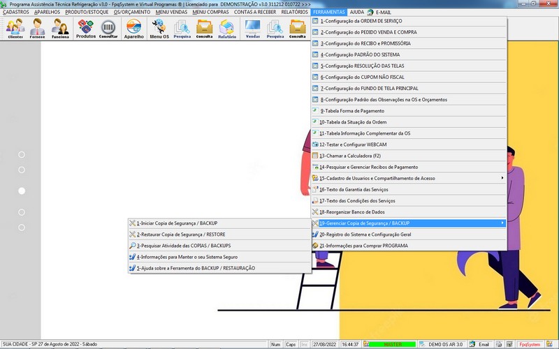Open the OS/ORÇAMENTO menu
559x349 pixels.
pyautogui.click(x=132, y=12)
